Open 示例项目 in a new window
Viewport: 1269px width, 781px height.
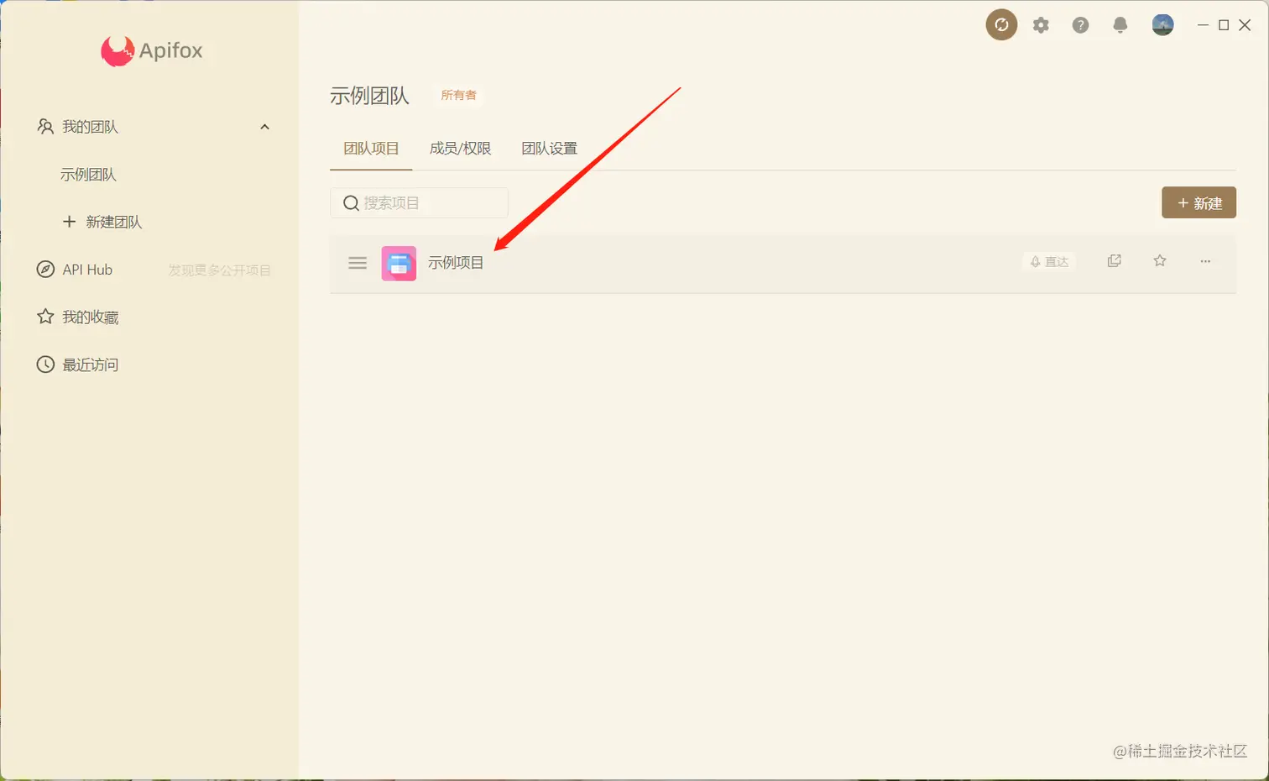pos(1114,261)
